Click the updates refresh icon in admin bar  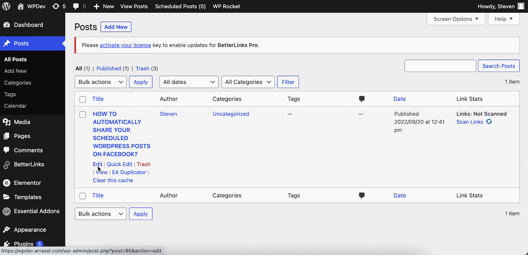click(56, 6)
